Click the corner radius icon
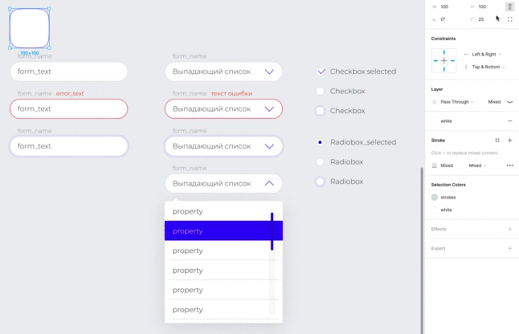The width and height of the screenshot is (519, 334). (472, 19)
